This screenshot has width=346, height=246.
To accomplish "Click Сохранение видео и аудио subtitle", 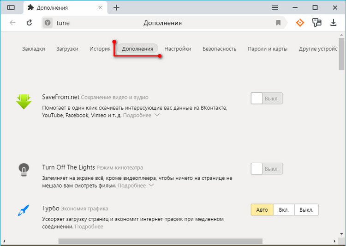I will pos(114,98).
